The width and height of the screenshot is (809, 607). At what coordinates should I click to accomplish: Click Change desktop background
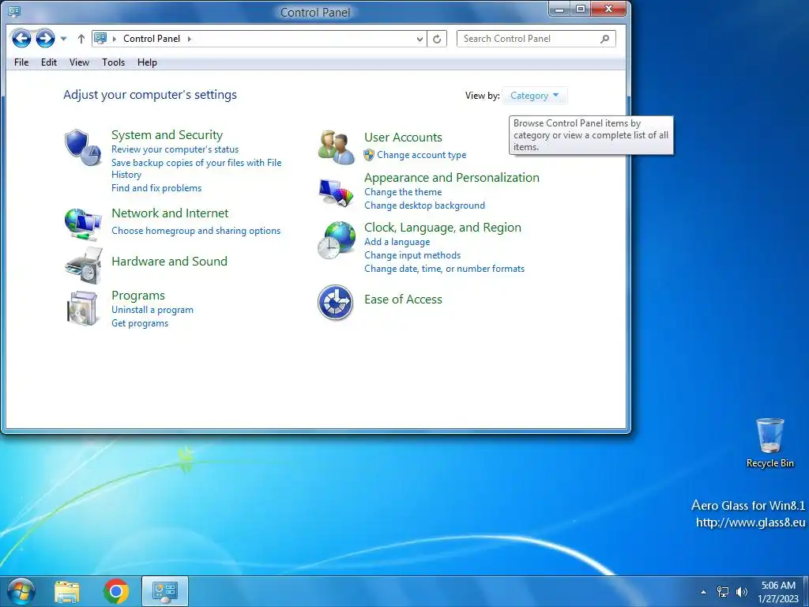424,205
